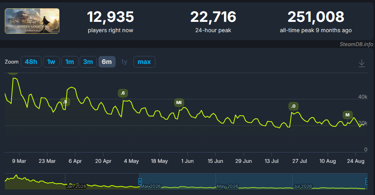Click the 'players right now' caption
Screen dimensions: 375x195
coord(110,30)
